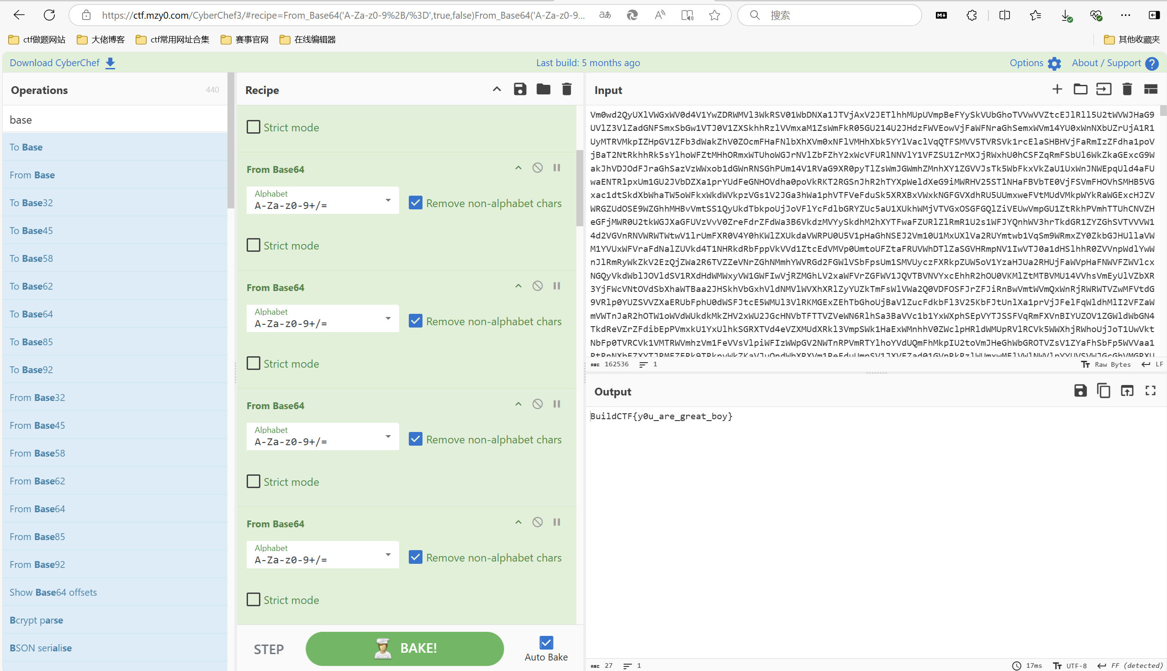
Task: Open browser downloads icon
Action: tap(1066, 15)
